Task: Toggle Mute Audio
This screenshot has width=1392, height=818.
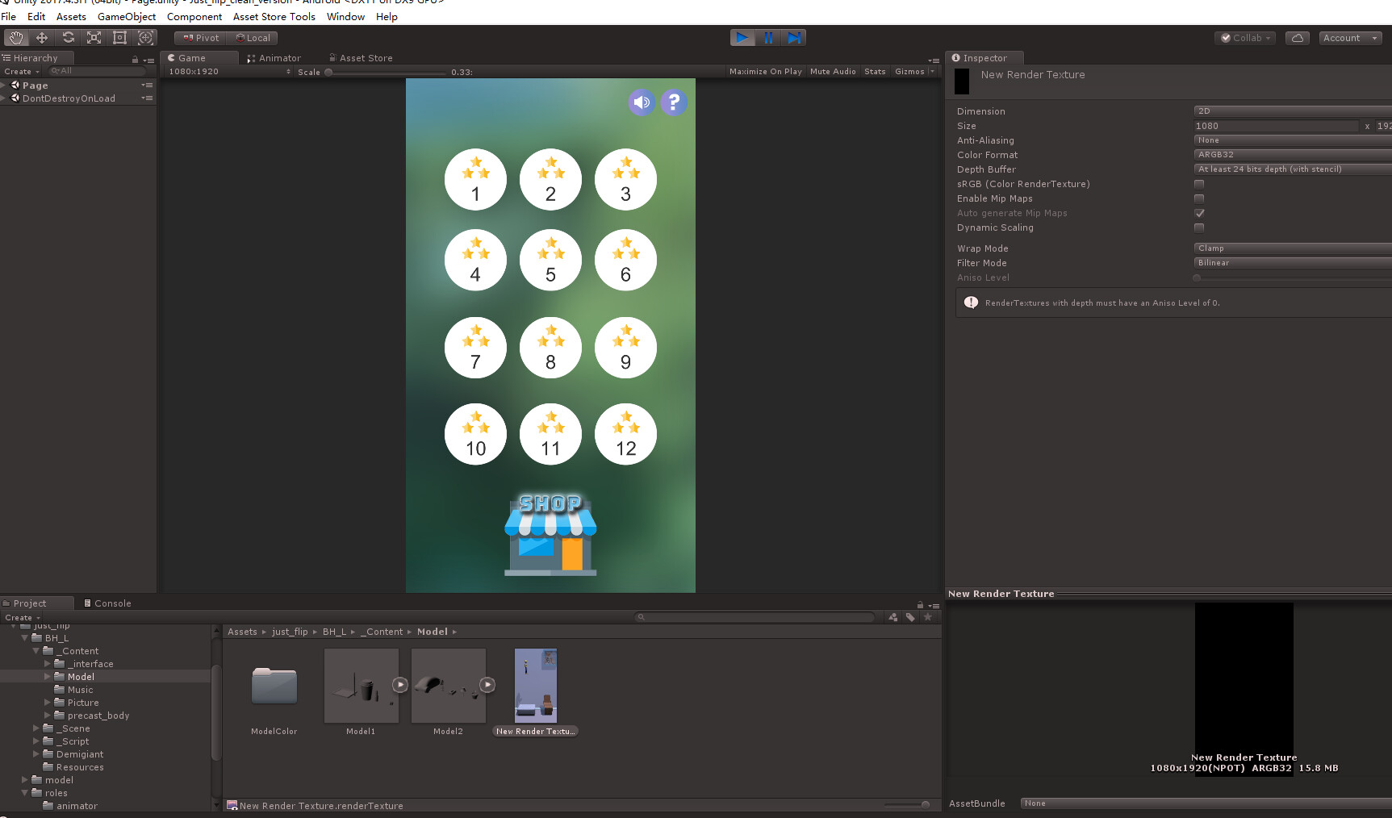Action: (833, 72)
